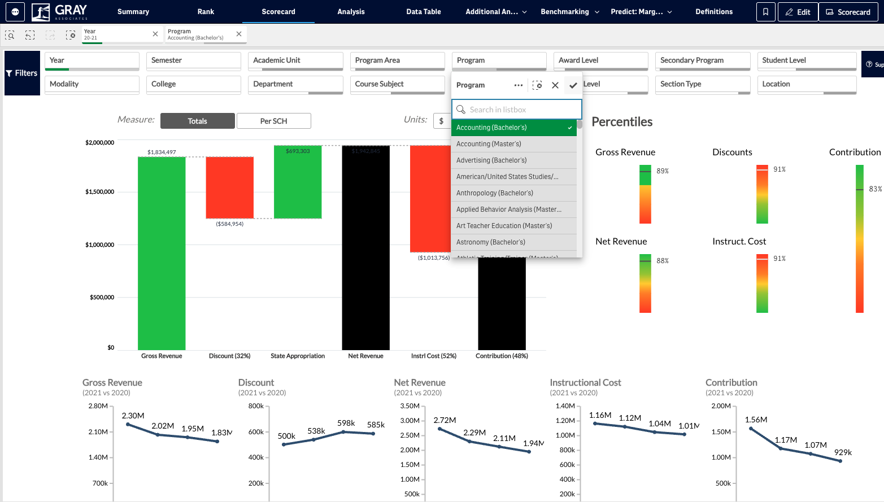
Task: Switch to the Summary tab
Action: click(133, 12)
